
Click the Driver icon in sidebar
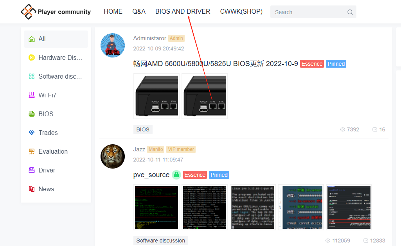tap(32, 170)
